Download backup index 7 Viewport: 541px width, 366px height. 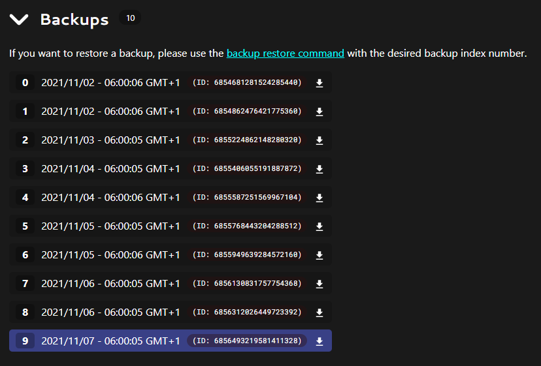pyautogui.click(x=320, y=284)
